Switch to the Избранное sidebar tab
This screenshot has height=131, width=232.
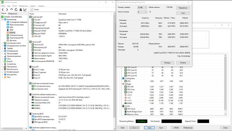tap(13, 14)
